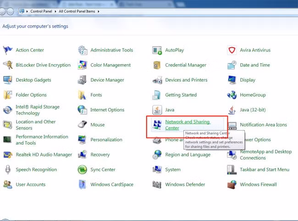Click the AutoPlay icon

pyautogui.click(x=157, y=50)
